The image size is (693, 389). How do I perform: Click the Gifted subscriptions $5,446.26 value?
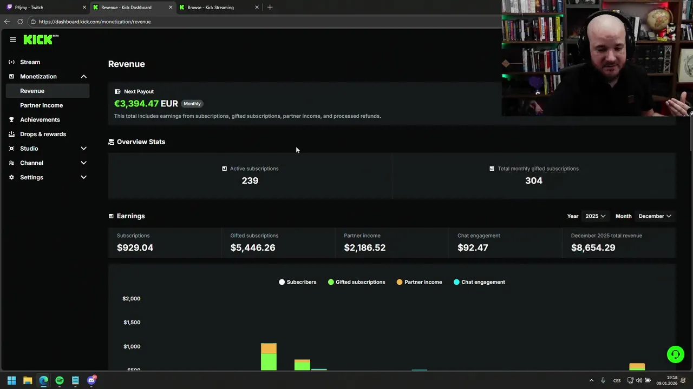pos(253,247)
